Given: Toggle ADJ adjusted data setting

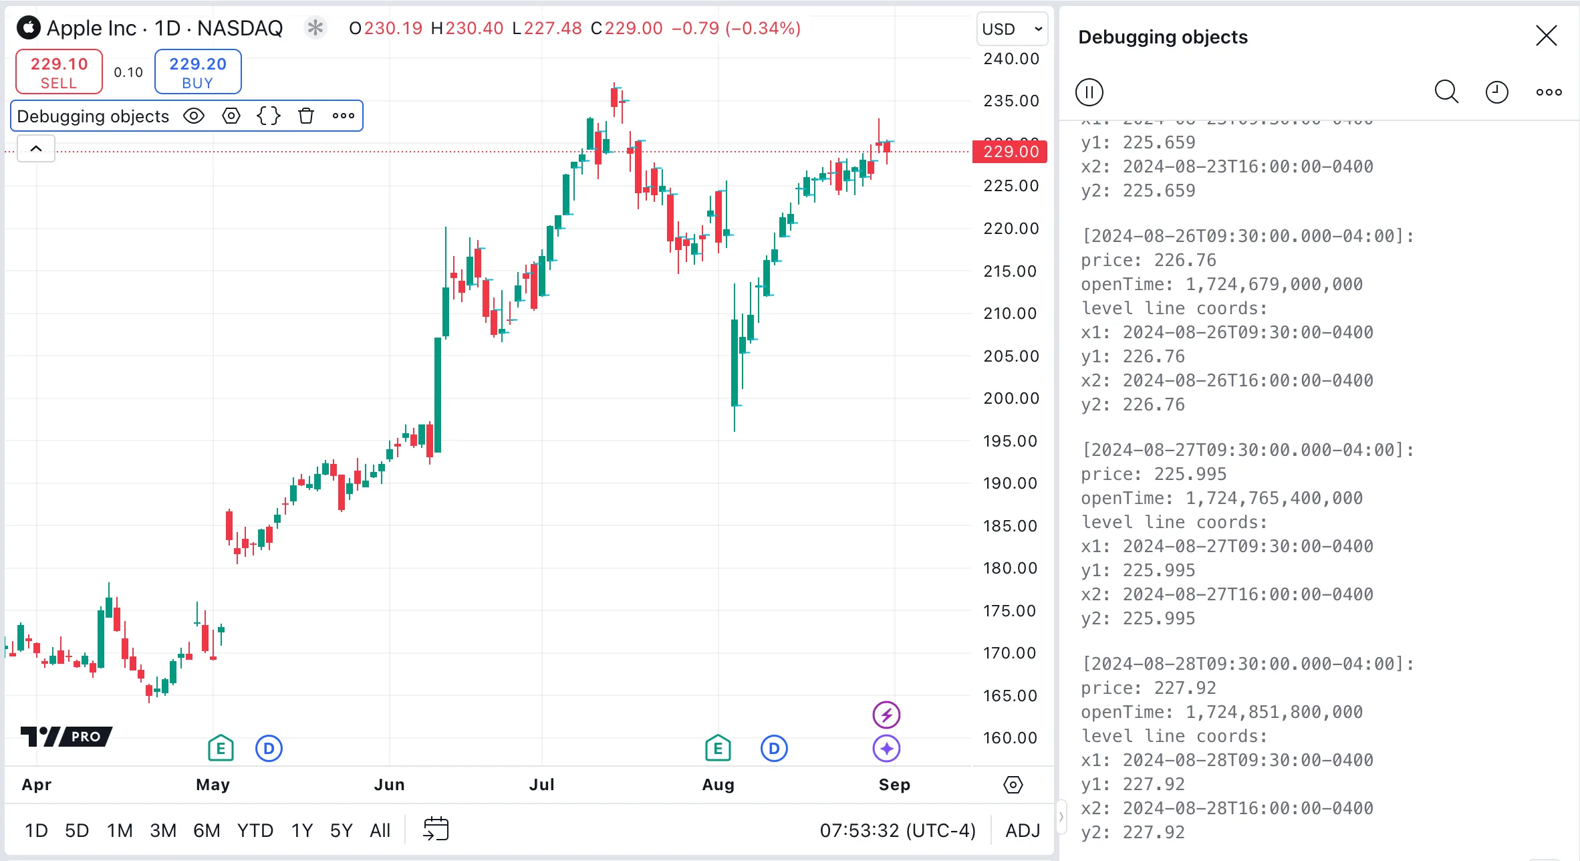Looking at the screenshot, I should coord(1023,830).
